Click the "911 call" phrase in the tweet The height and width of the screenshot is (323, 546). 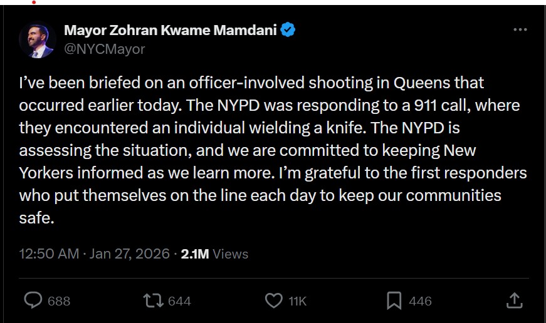431,105
